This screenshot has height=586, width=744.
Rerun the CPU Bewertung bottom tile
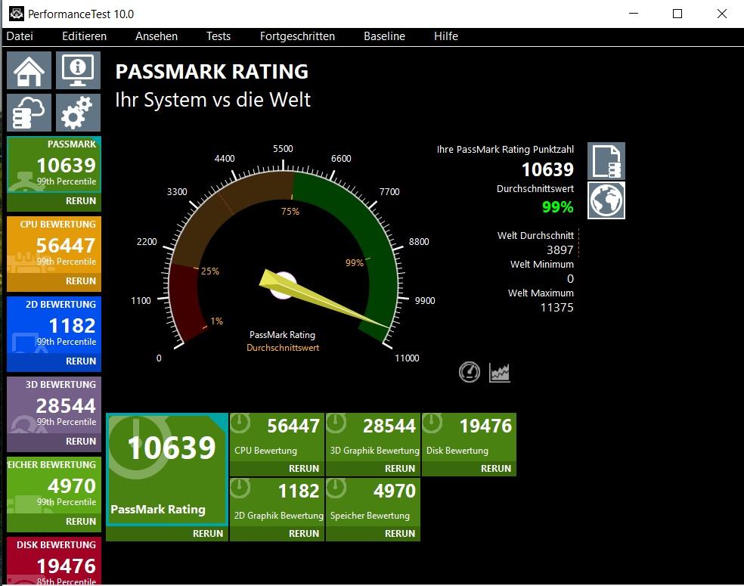(x=304, y=468)
